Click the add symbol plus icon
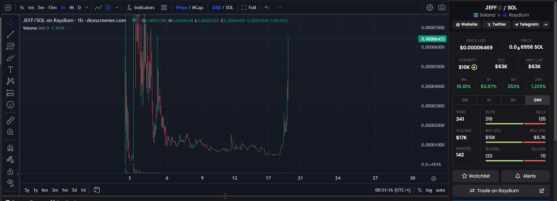557x201 pixels. click(7, 7)
